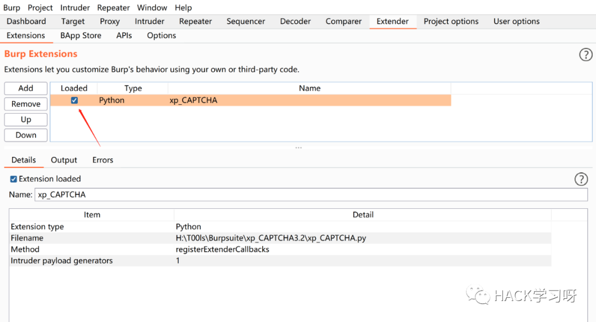Click the registerExtenderCallbacks detail value
This screenshot has width=596, height=322.
coord(222,249)
